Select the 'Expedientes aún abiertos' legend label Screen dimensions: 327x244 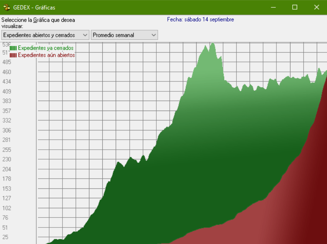point(46,55)
